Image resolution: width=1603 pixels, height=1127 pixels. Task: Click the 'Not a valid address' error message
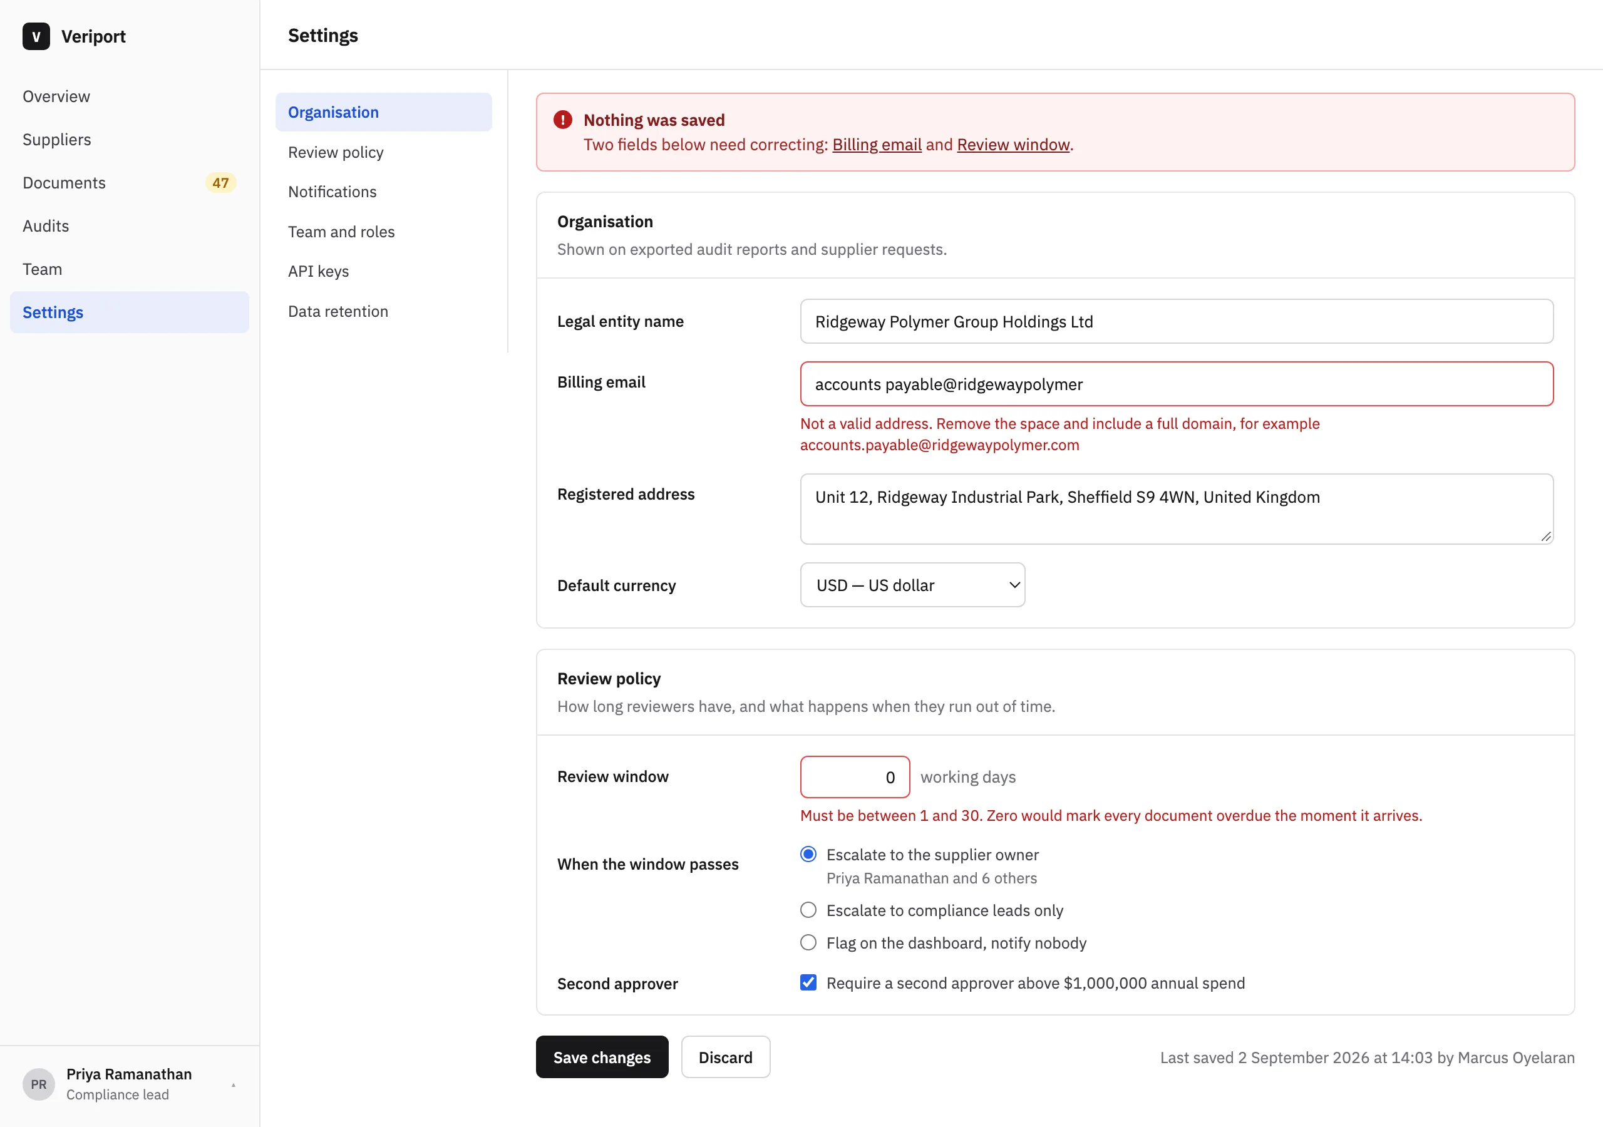(x=1060, y=435)
